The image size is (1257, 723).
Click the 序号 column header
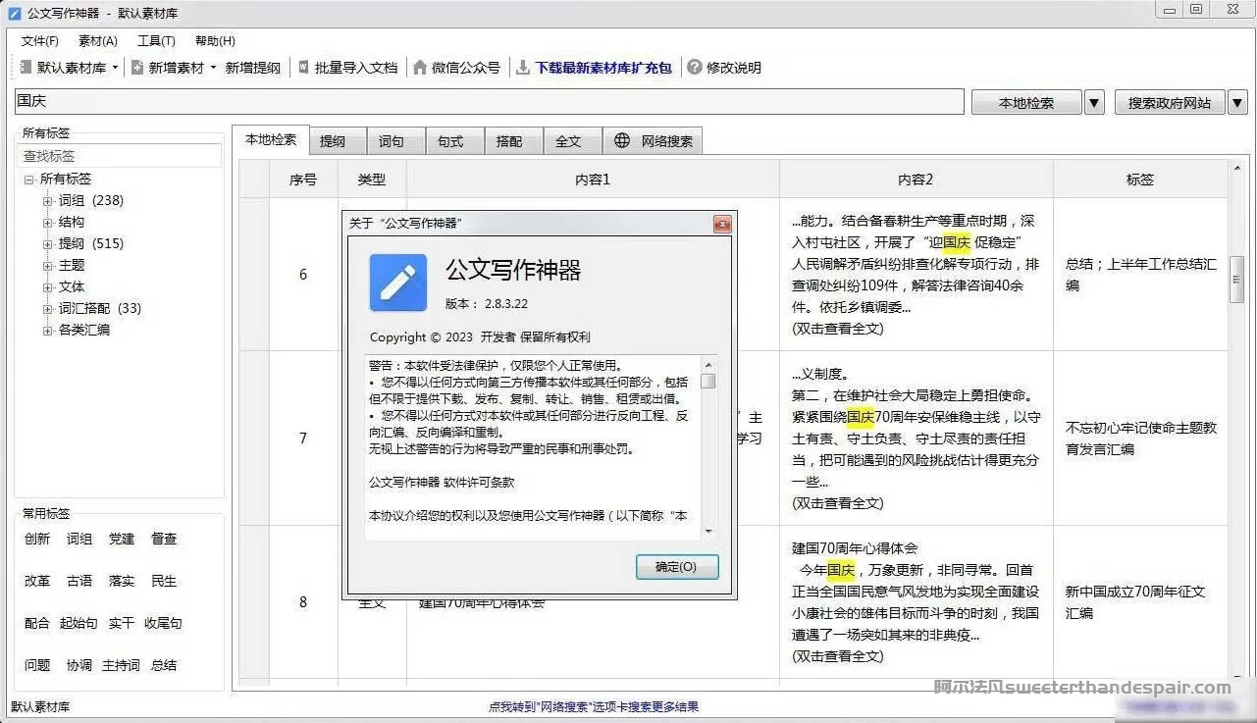[x=303, y=180]
